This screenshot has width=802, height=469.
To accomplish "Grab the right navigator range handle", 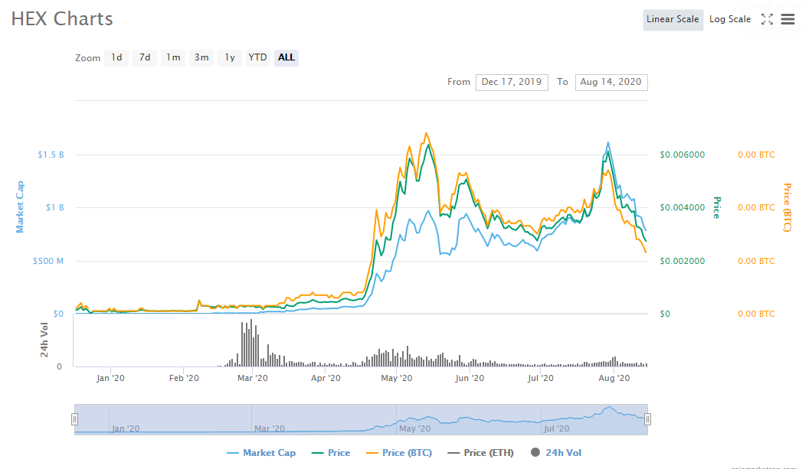I will (x=647, y=419).
